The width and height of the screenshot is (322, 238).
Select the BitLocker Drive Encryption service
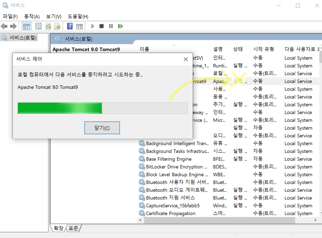228,167
